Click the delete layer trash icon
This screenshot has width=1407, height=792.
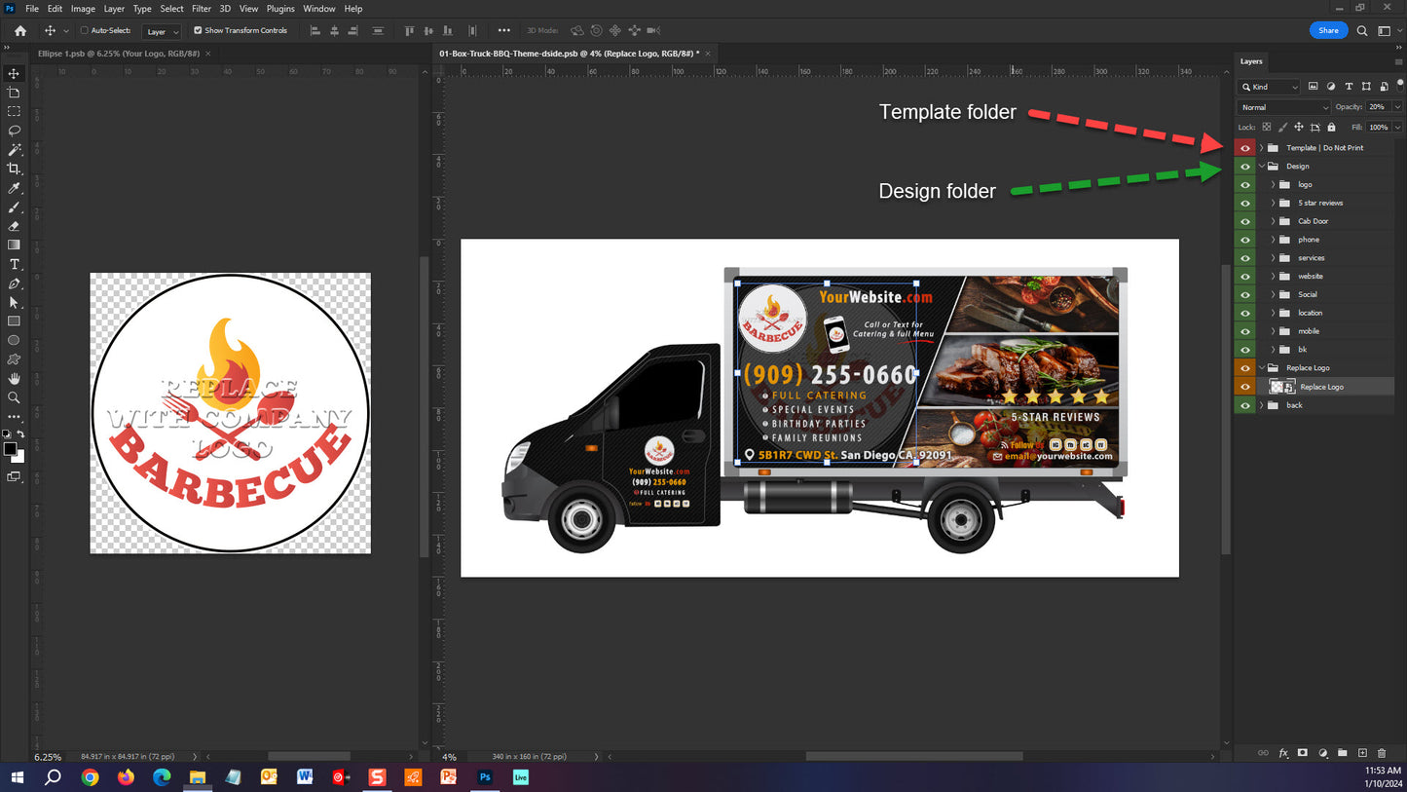pyautogui.click(x=1382, y=753)
